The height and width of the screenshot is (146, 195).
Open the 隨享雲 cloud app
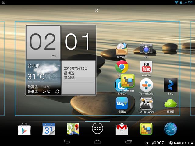click(171, 106)
